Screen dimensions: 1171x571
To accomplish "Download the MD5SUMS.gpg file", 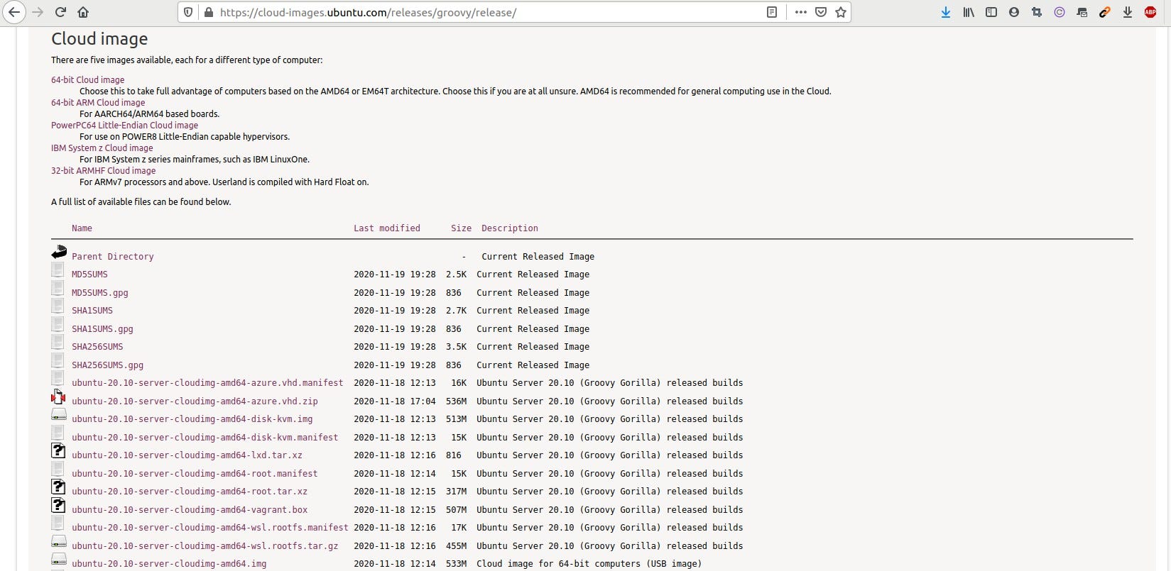I will pos(100,293).
